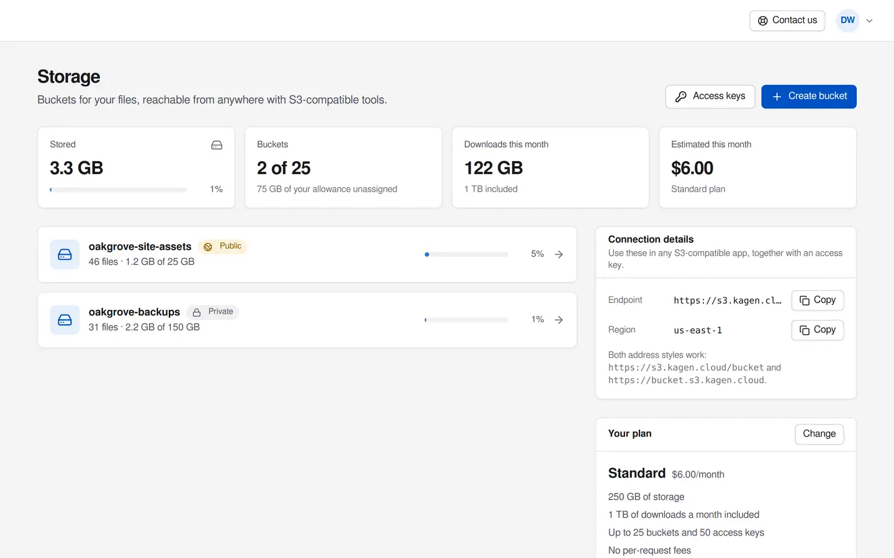Click the lifebuoy icon on Contact us
894x558 pixels.
[763, 21]
